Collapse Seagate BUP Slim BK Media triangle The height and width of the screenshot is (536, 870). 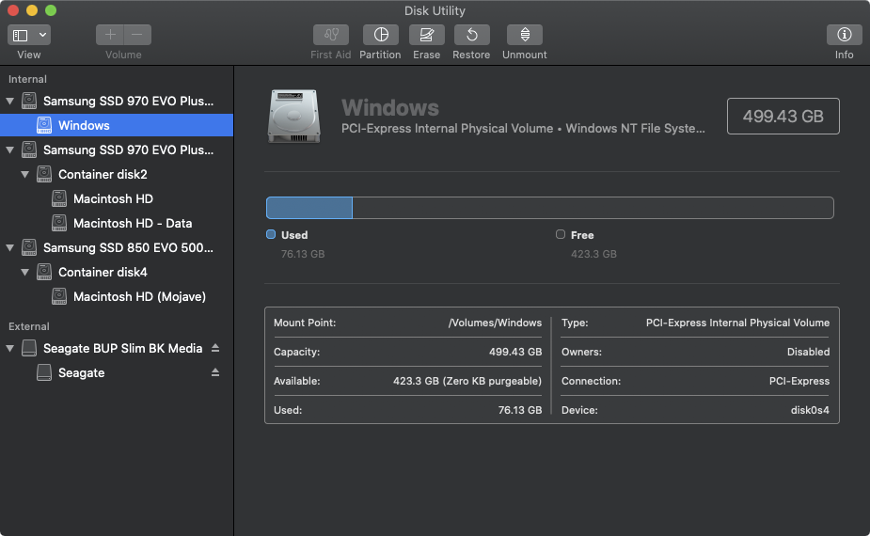[x=10, y=349]
